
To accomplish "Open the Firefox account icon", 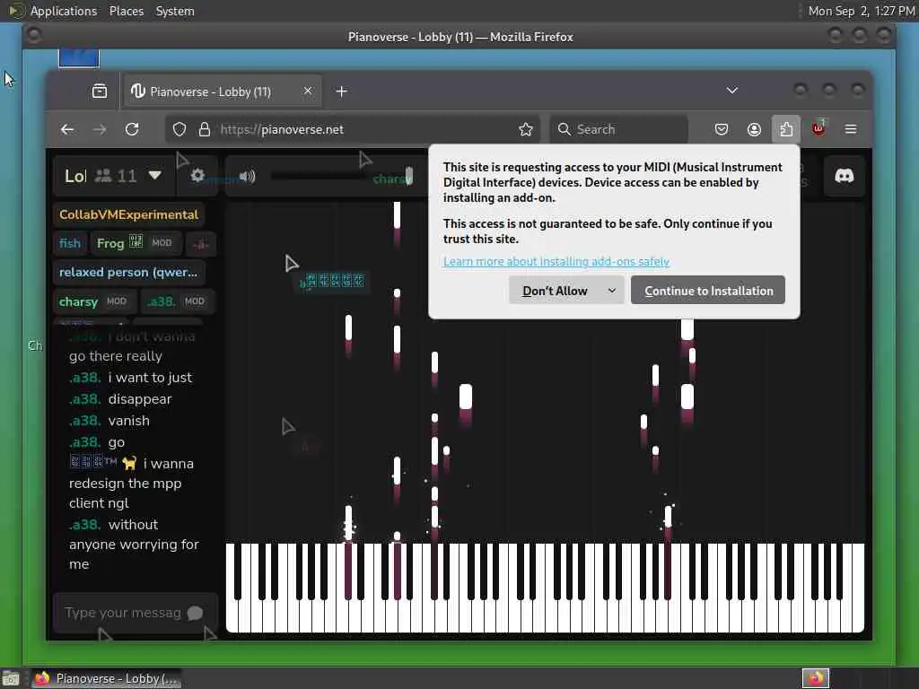I will (754, 129).
